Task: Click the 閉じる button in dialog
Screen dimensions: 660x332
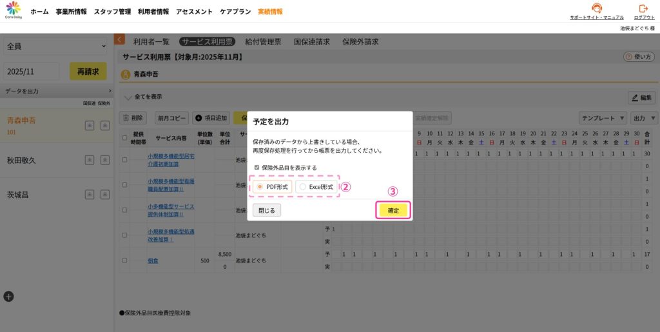Action: [x=266, y=210]
